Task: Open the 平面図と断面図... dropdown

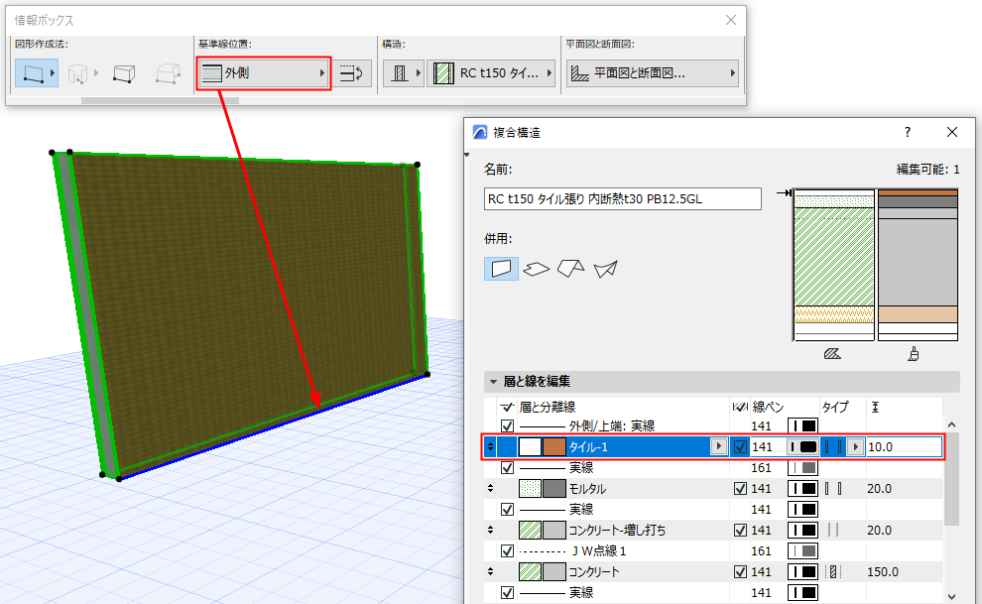Action: (652, 73)
